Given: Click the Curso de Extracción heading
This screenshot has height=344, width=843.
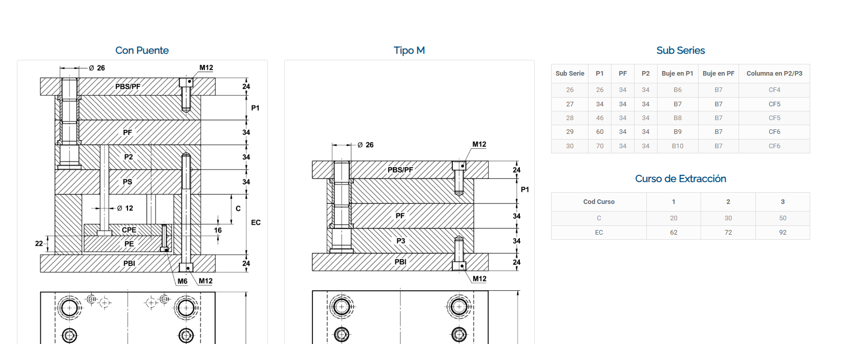Looking at the screenshot, I should 680,178.
